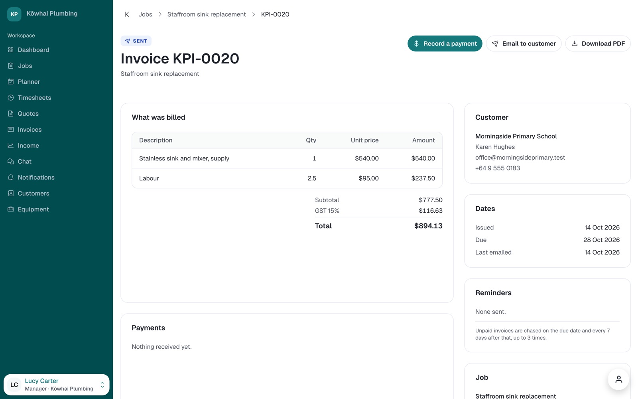Go to Invoices in the sidebar
Viewport: 638px width, 399px height.
[x=57, y=130]
